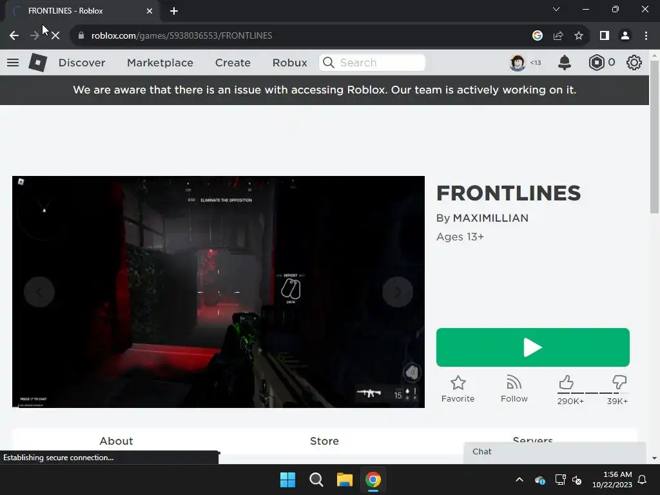Click the thumbs up like icon
The width and height of the screenshot is (660, 495).
(566, 383)
